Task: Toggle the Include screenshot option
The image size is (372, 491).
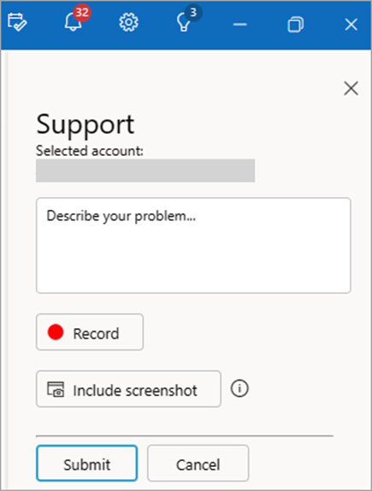Action: [x=128, y=389]
